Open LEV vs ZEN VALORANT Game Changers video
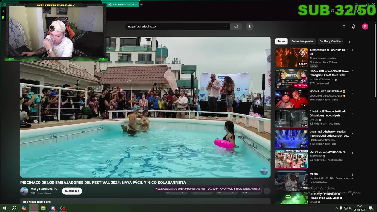 coord(292,79)
